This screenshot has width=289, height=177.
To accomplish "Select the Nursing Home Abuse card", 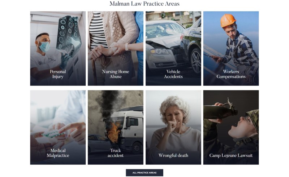I will (116, 48).
